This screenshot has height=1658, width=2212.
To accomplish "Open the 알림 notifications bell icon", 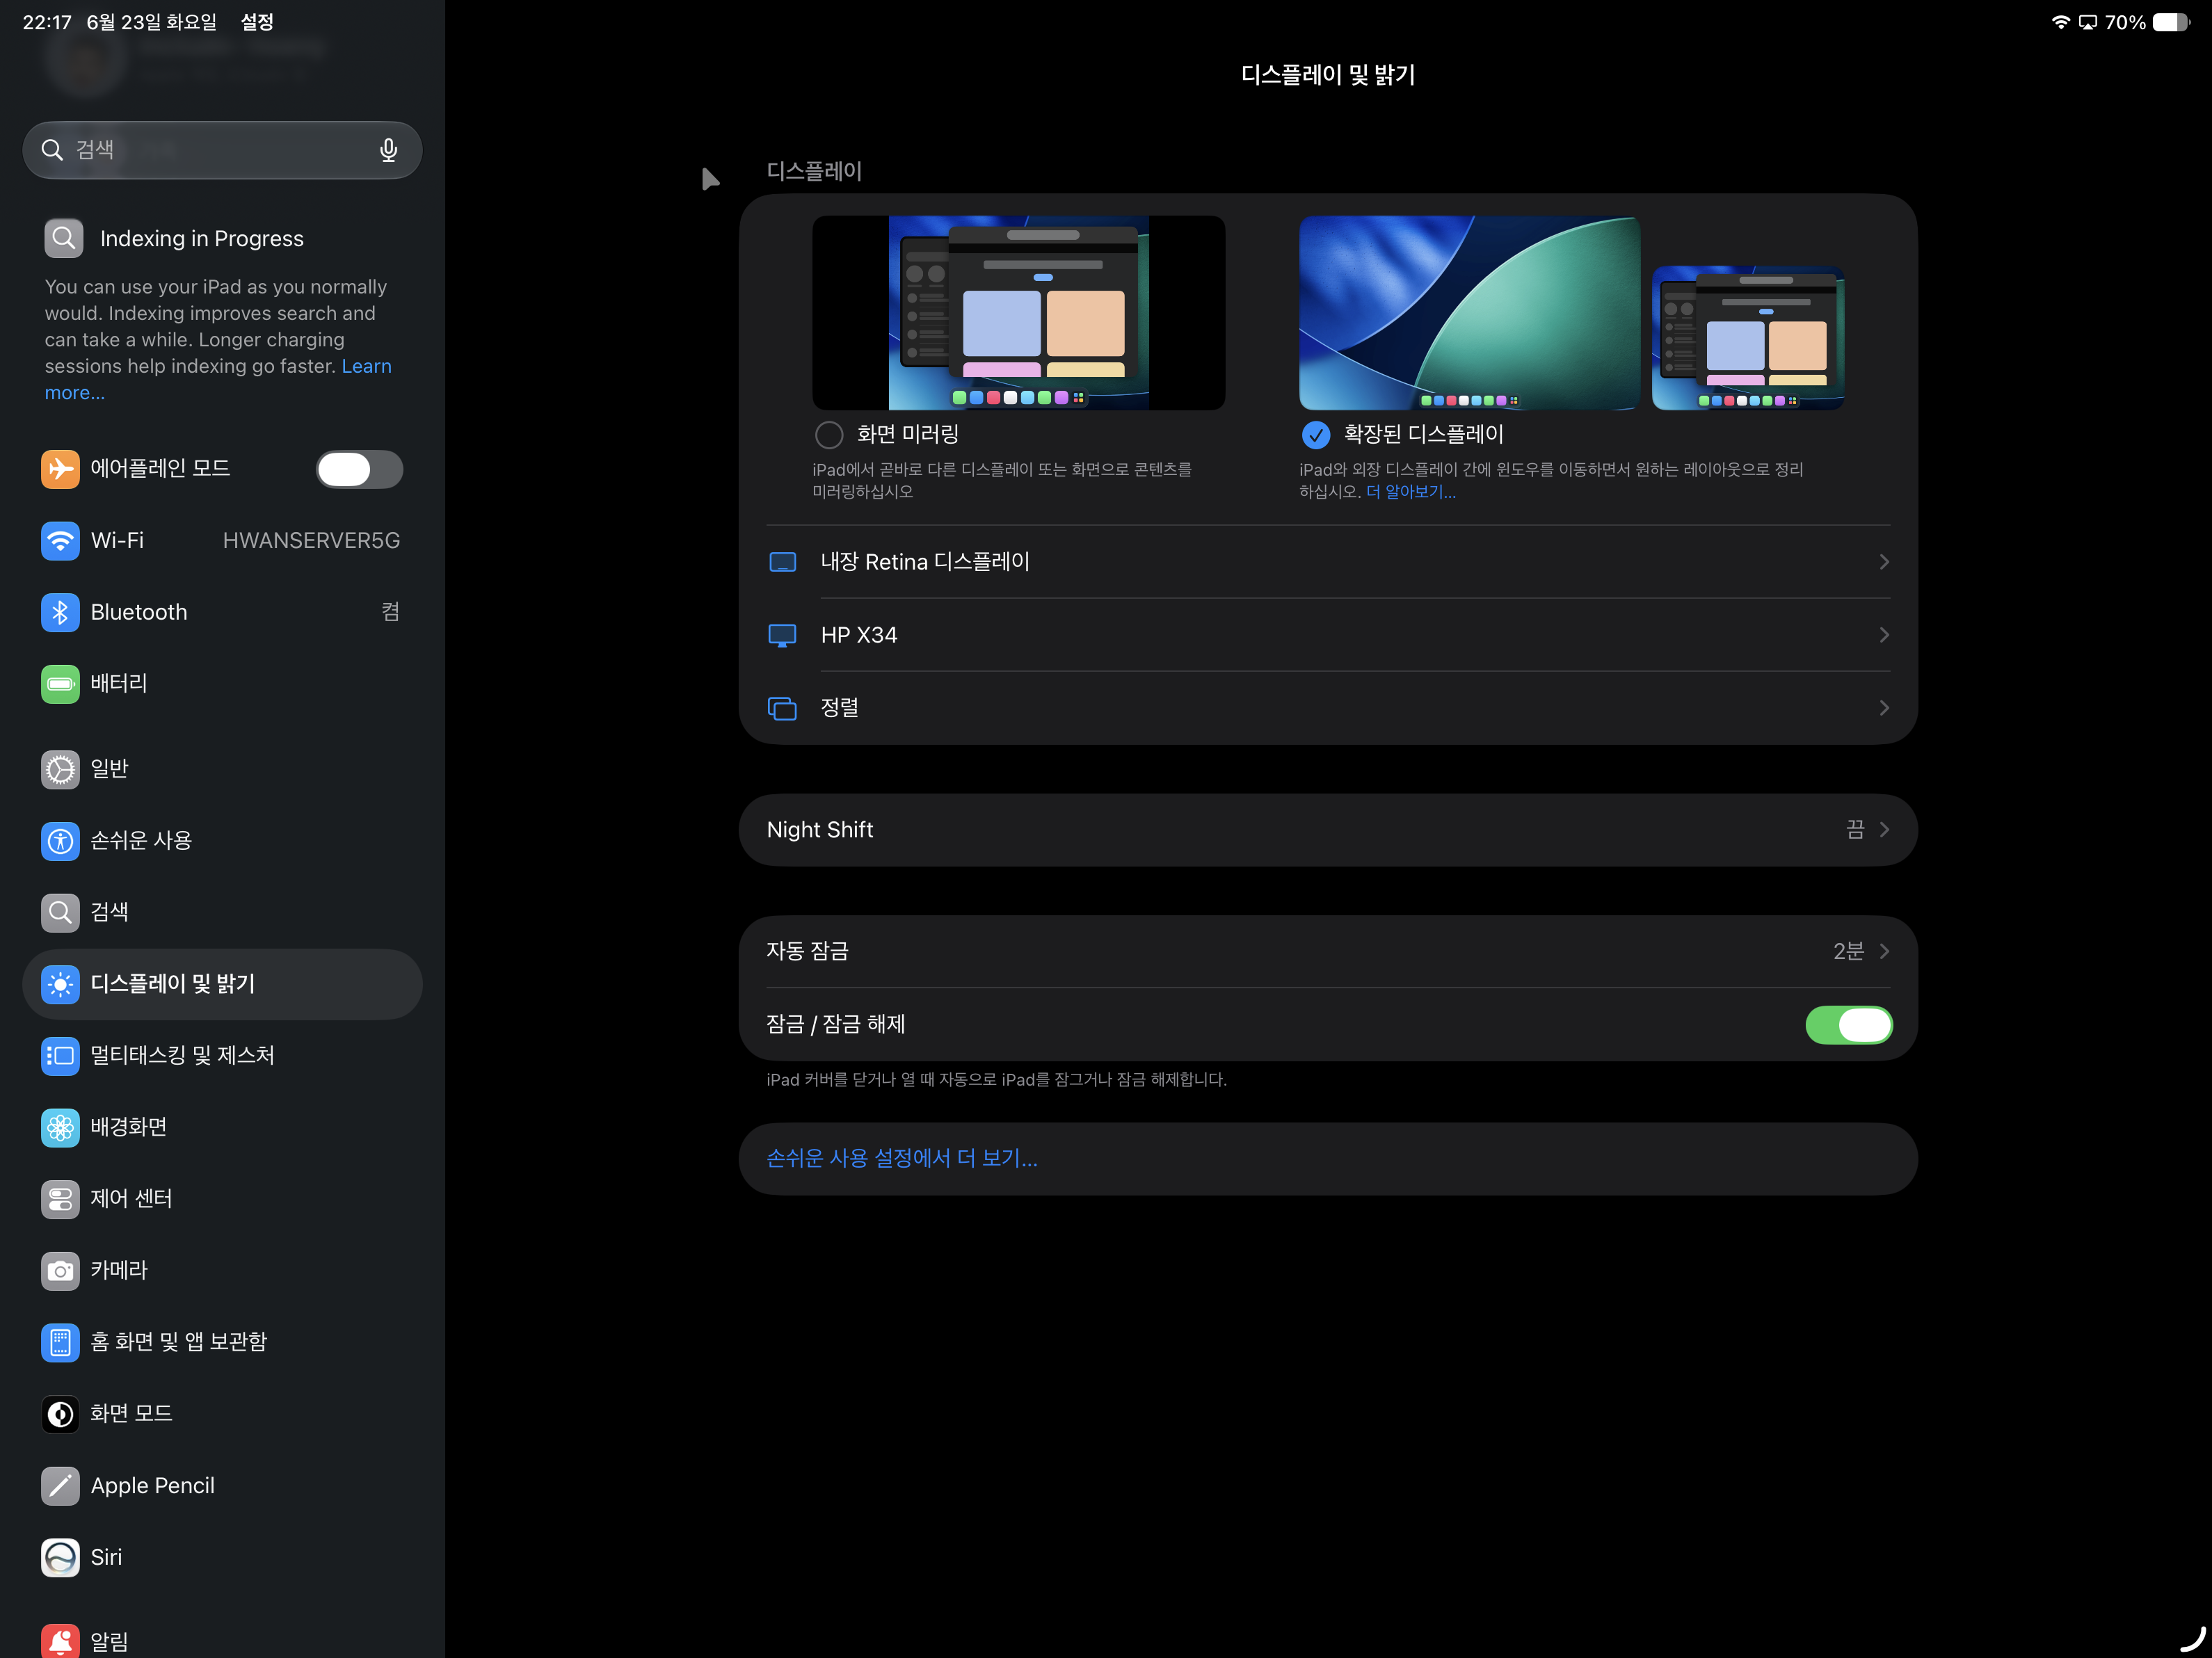I will (x=60, y=1641).
